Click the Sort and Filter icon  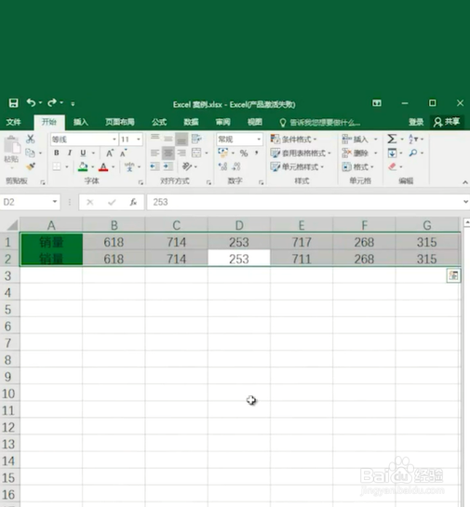point(413,139)
